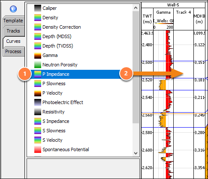The image size is (208, 179).
Task: Open the Template tab
Action: tap(13, 21)
